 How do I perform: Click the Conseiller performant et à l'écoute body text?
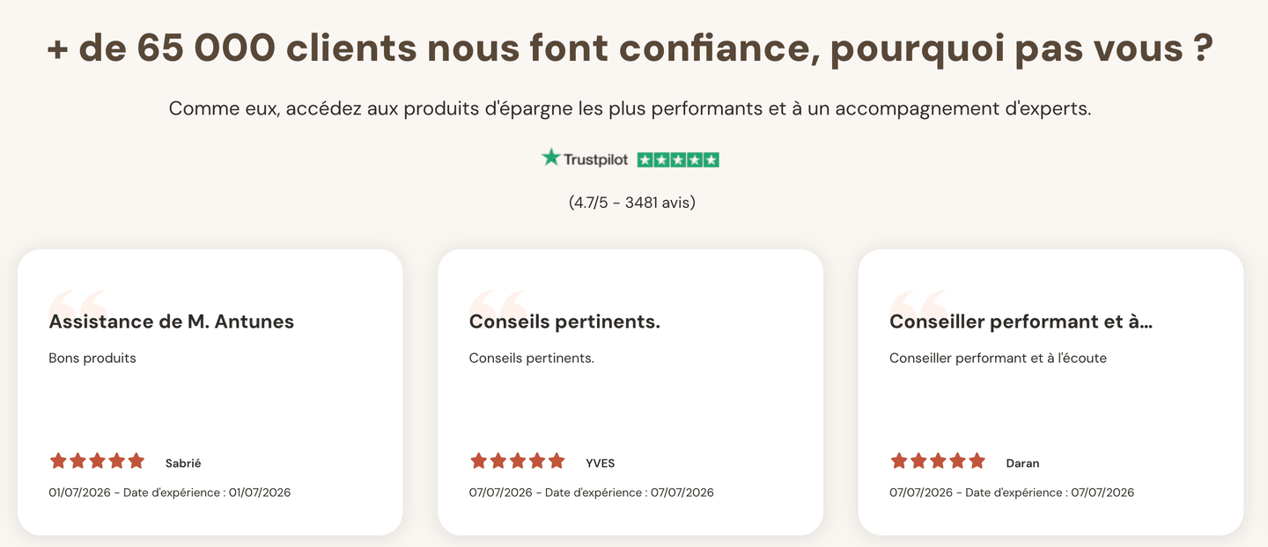pos(998,358)
